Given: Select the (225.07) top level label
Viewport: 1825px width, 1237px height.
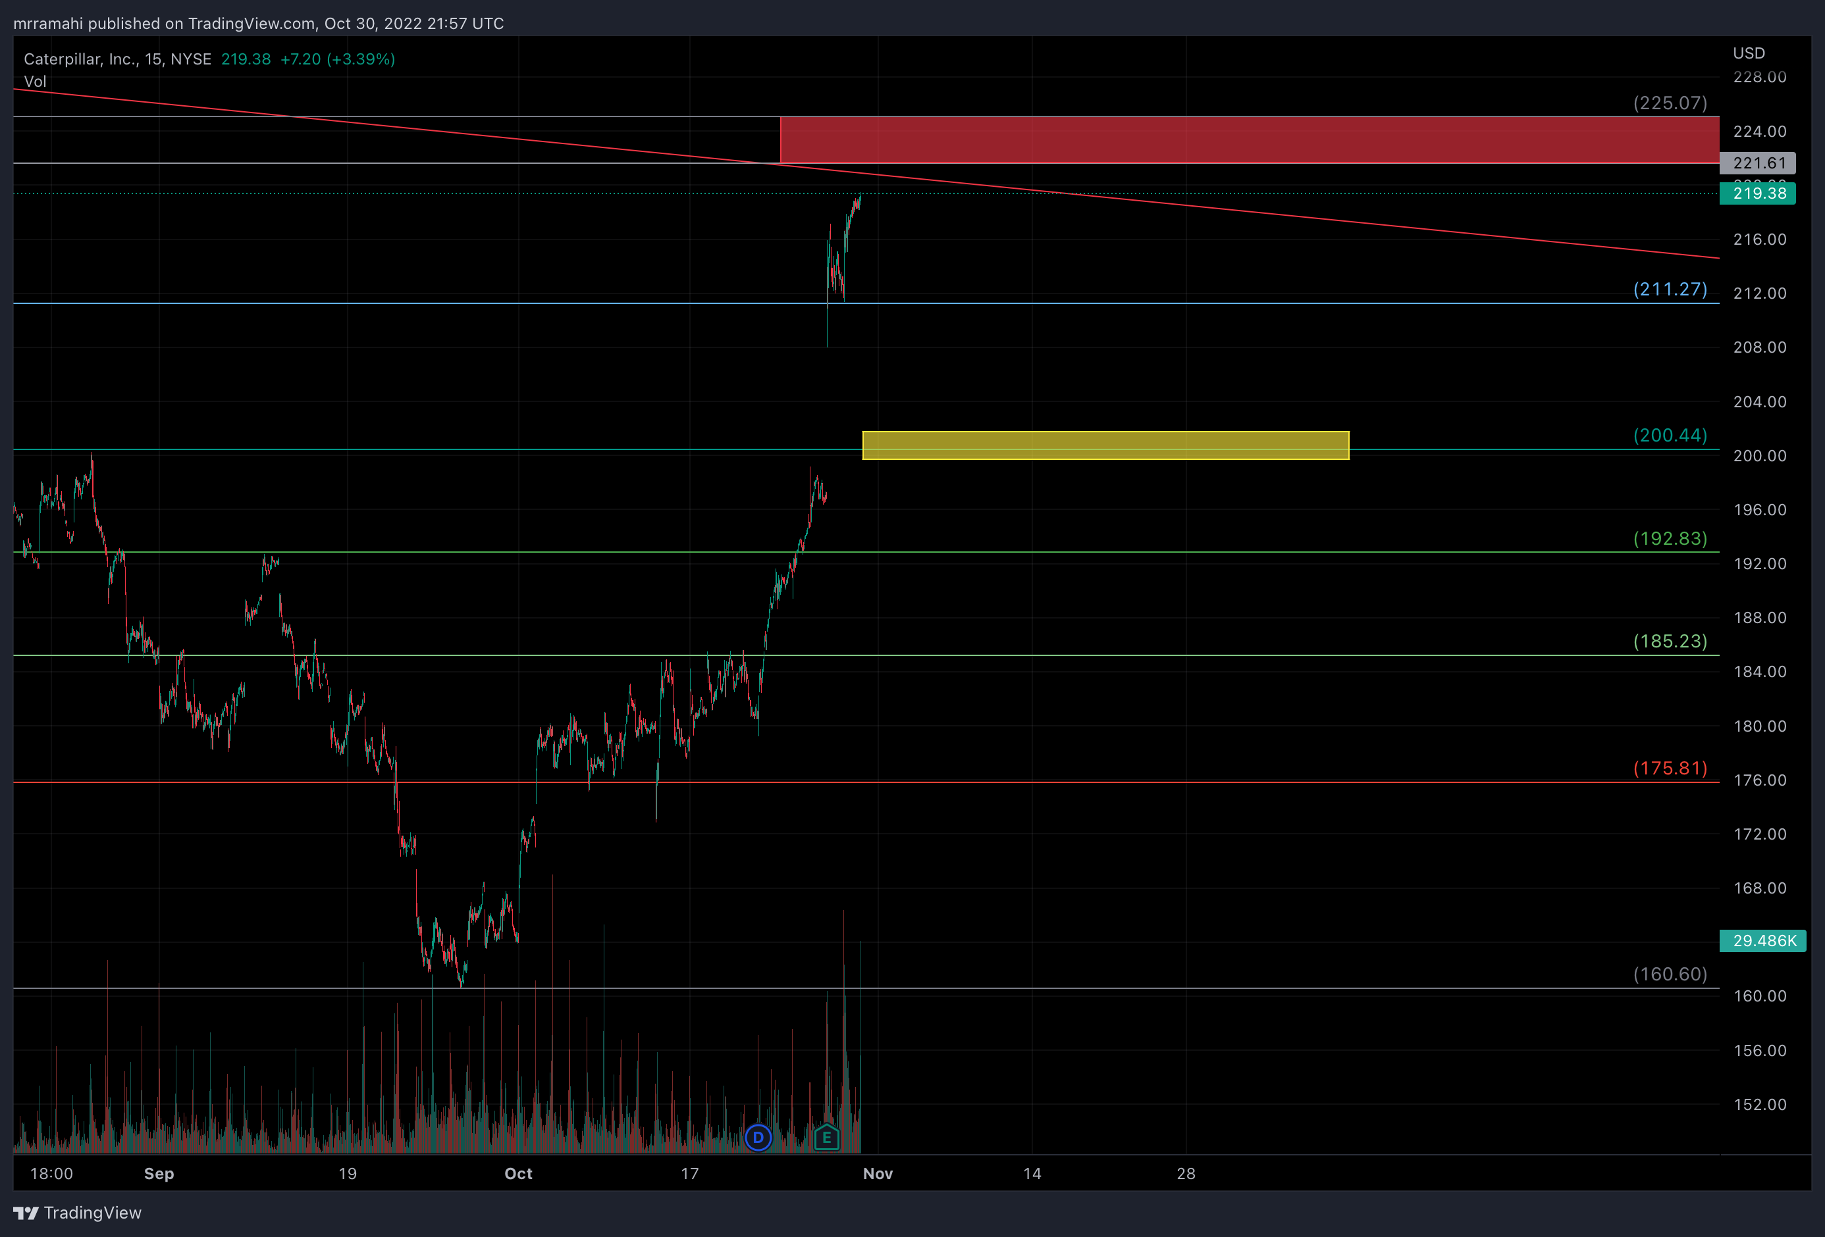Looking at the screenshot, I should click(1670, 103).
